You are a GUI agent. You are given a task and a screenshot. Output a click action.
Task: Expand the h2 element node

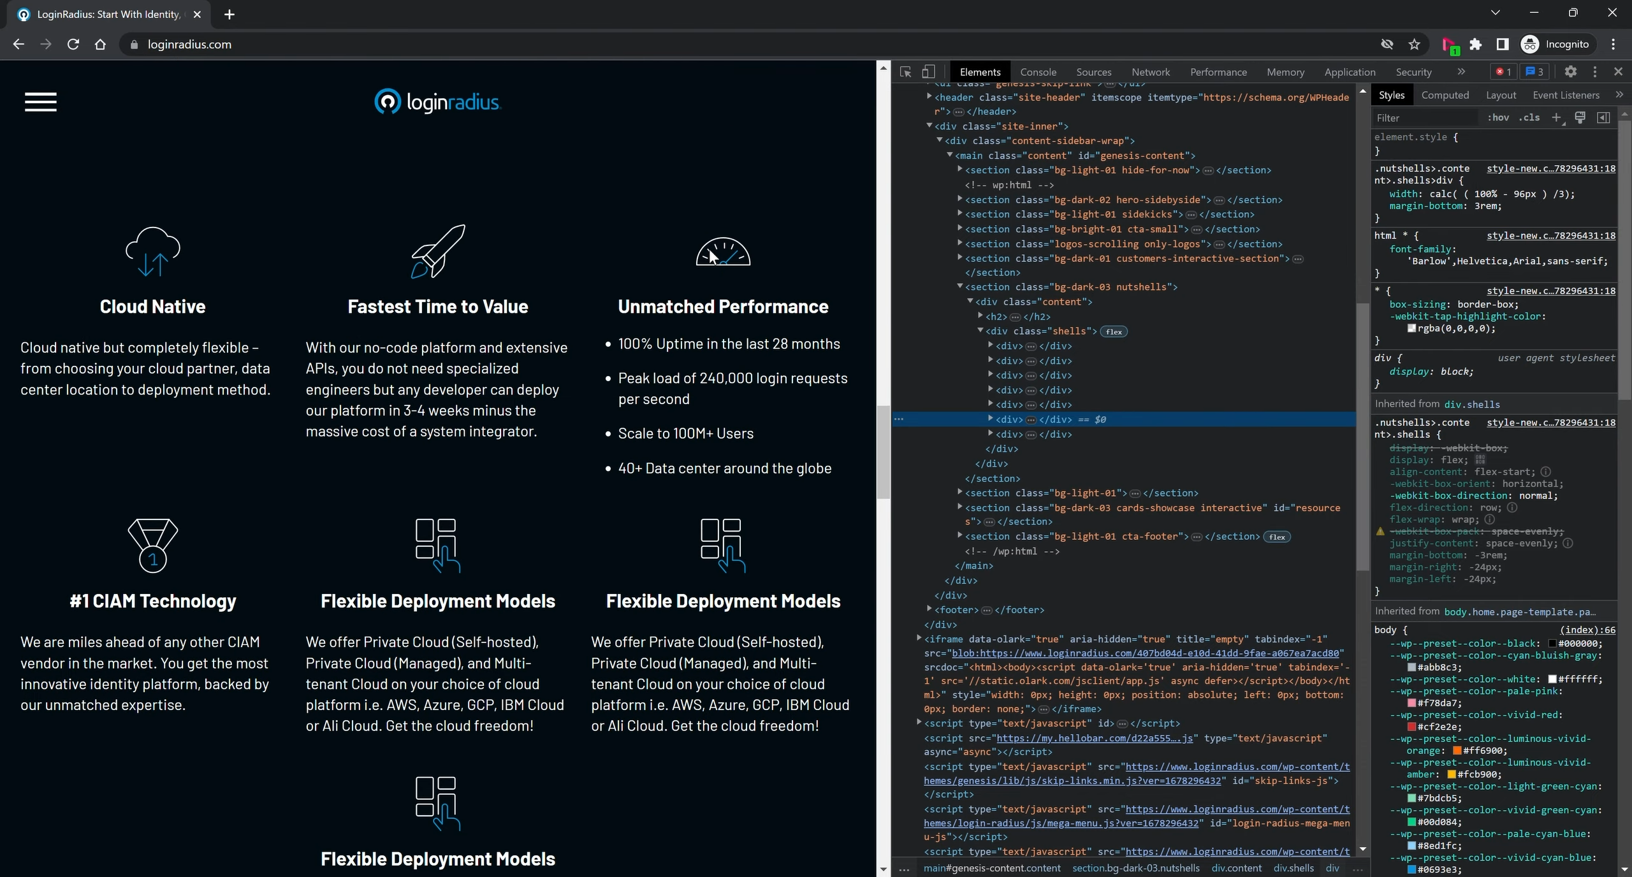[x=980, y=316]
